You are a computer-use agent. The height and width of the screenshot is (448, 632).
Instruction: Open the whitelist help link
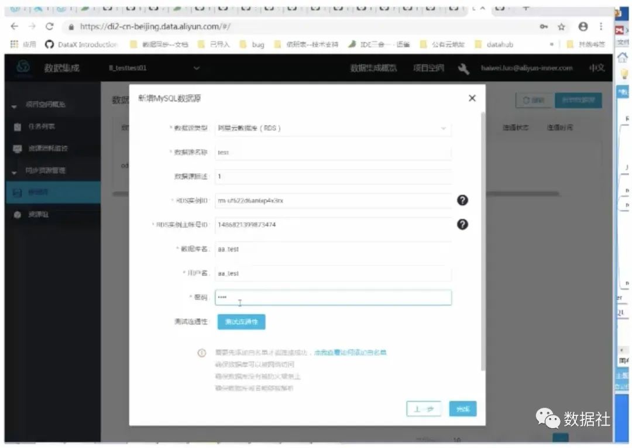tap(350, 353)
